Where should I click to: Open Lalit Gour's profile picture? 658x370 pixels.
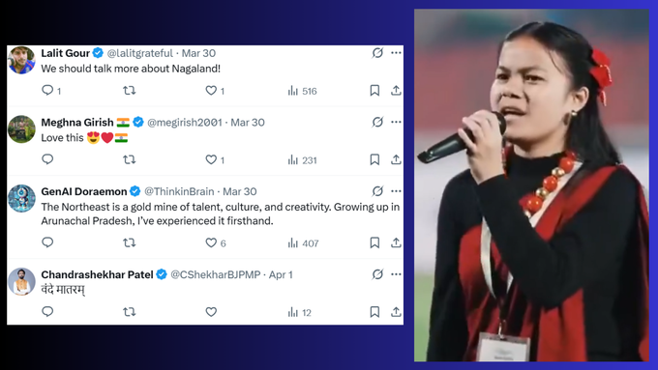pos(21,60)
